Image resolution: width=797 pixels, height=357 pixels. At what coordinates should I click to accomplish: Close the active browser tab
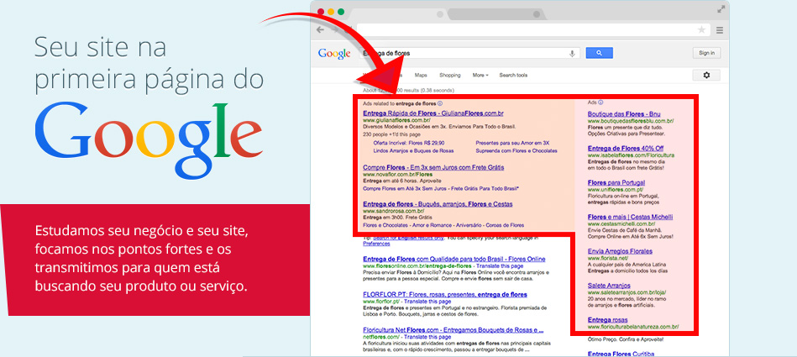[440, 14]
